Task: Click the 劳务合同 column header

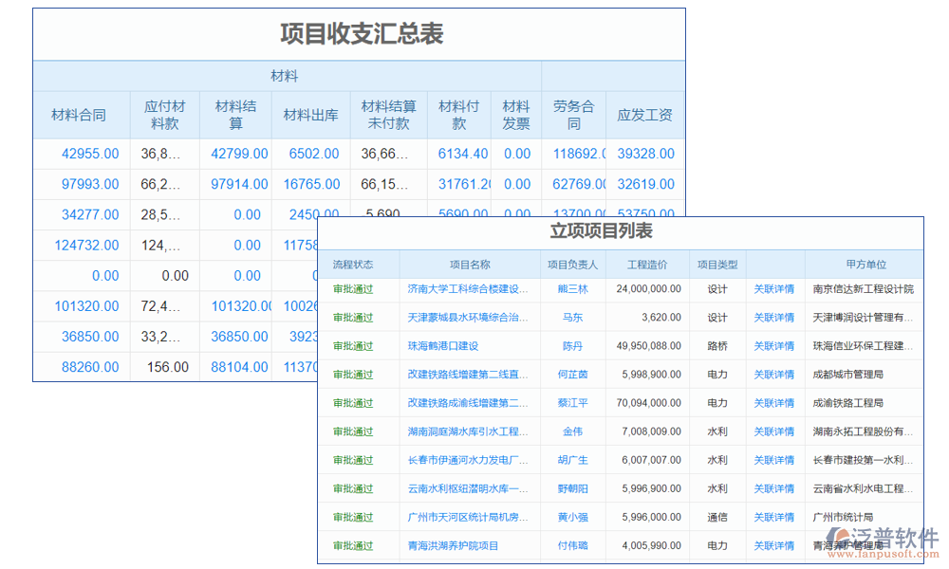Action: [x=573, y=114]
